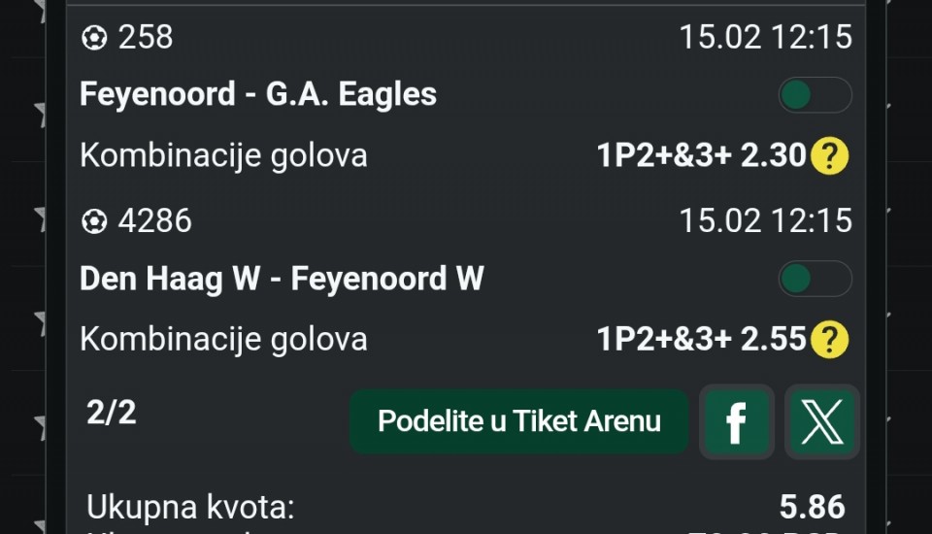Viewport: 932px width, 534px height.
Task: Share the ticket on Facebook
Action: coord(736,421)
